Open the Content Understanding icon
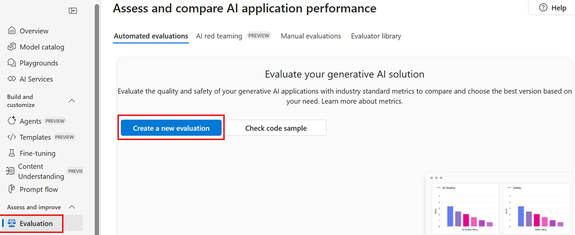 pos(10,171)
